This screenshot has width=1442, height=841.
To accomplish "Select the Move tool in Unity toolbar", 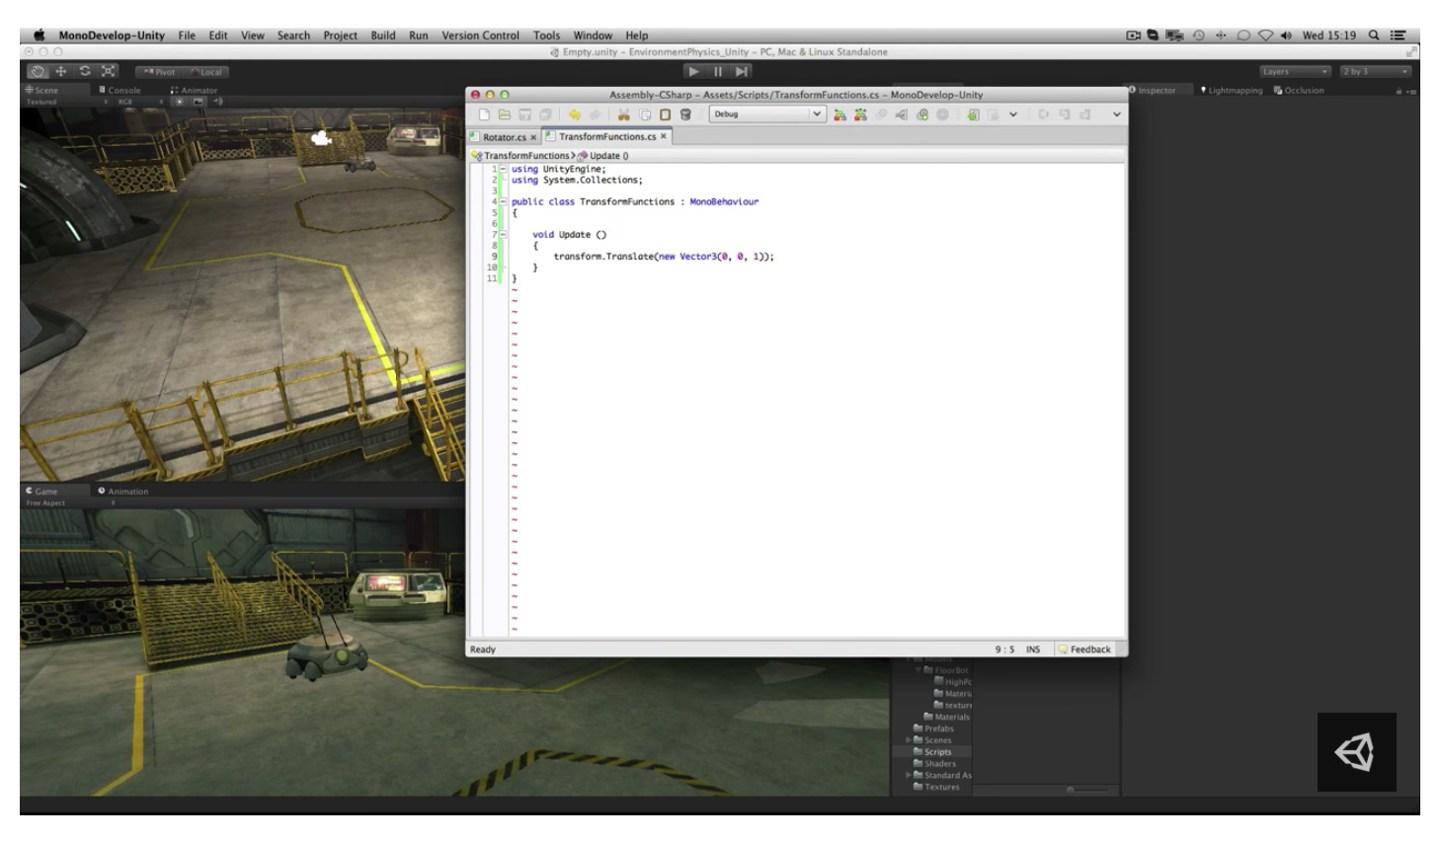I will click(61, 71).
